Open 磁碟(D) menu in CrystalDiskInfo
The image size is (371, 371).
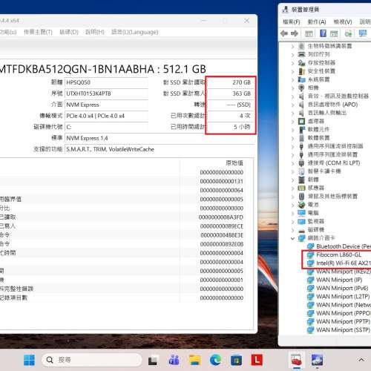point(69,32)
